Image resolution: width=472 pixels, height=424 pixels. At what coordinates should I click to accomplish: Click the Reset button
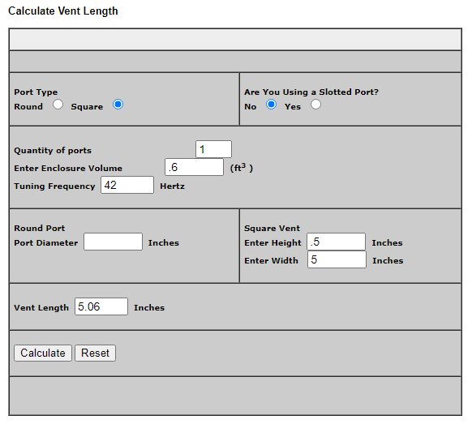(95, 353)
